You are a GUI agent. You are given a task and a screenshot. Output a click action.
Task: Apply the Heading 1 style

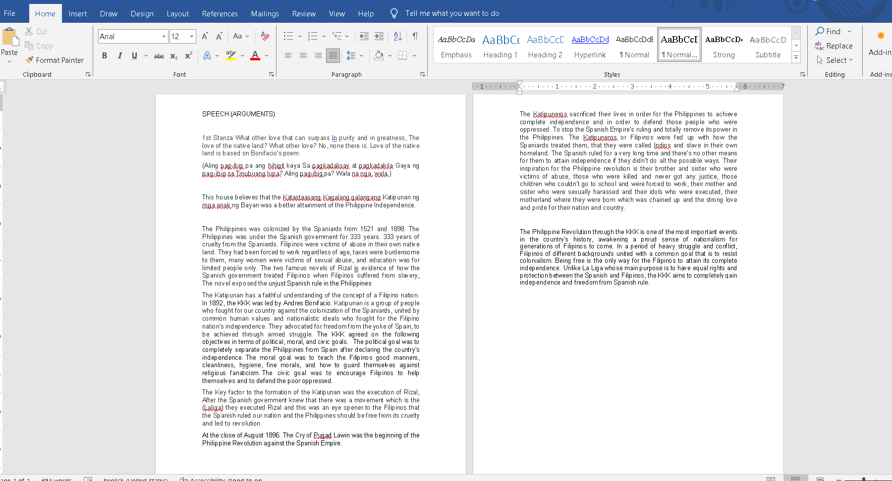tap(501, 46)
